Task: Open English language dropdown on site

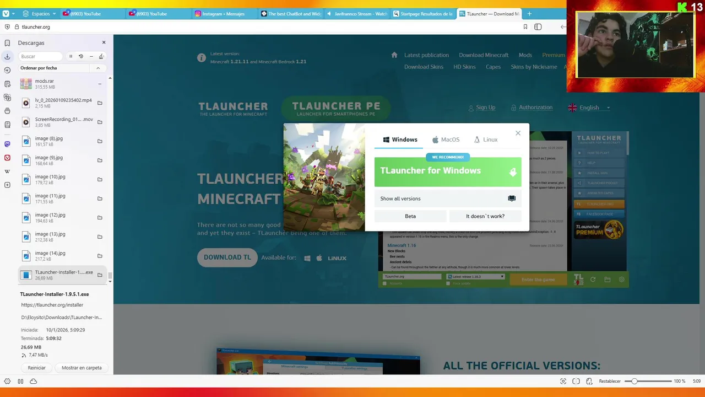Action: coord(589,108)
